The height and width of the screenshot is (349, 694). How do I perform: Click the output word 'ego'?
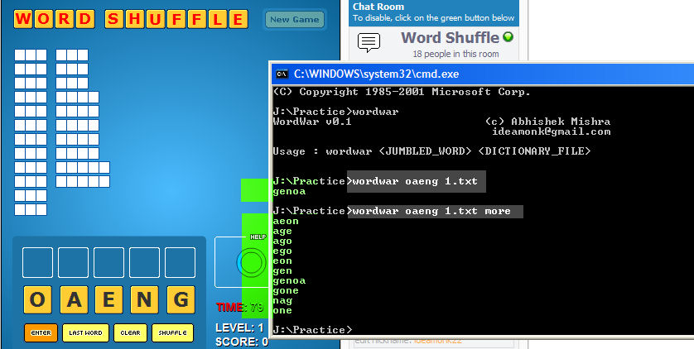pyautogui.click(x=283, y=251)
